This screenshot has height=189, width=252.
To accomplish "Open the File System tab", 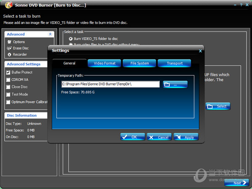I will 139,63.
